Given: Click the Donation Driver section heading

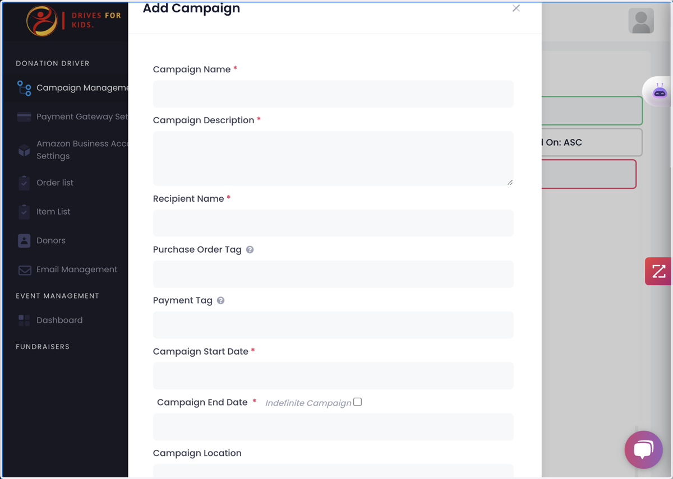Looking at the screenshot, I should click(53, 63).
